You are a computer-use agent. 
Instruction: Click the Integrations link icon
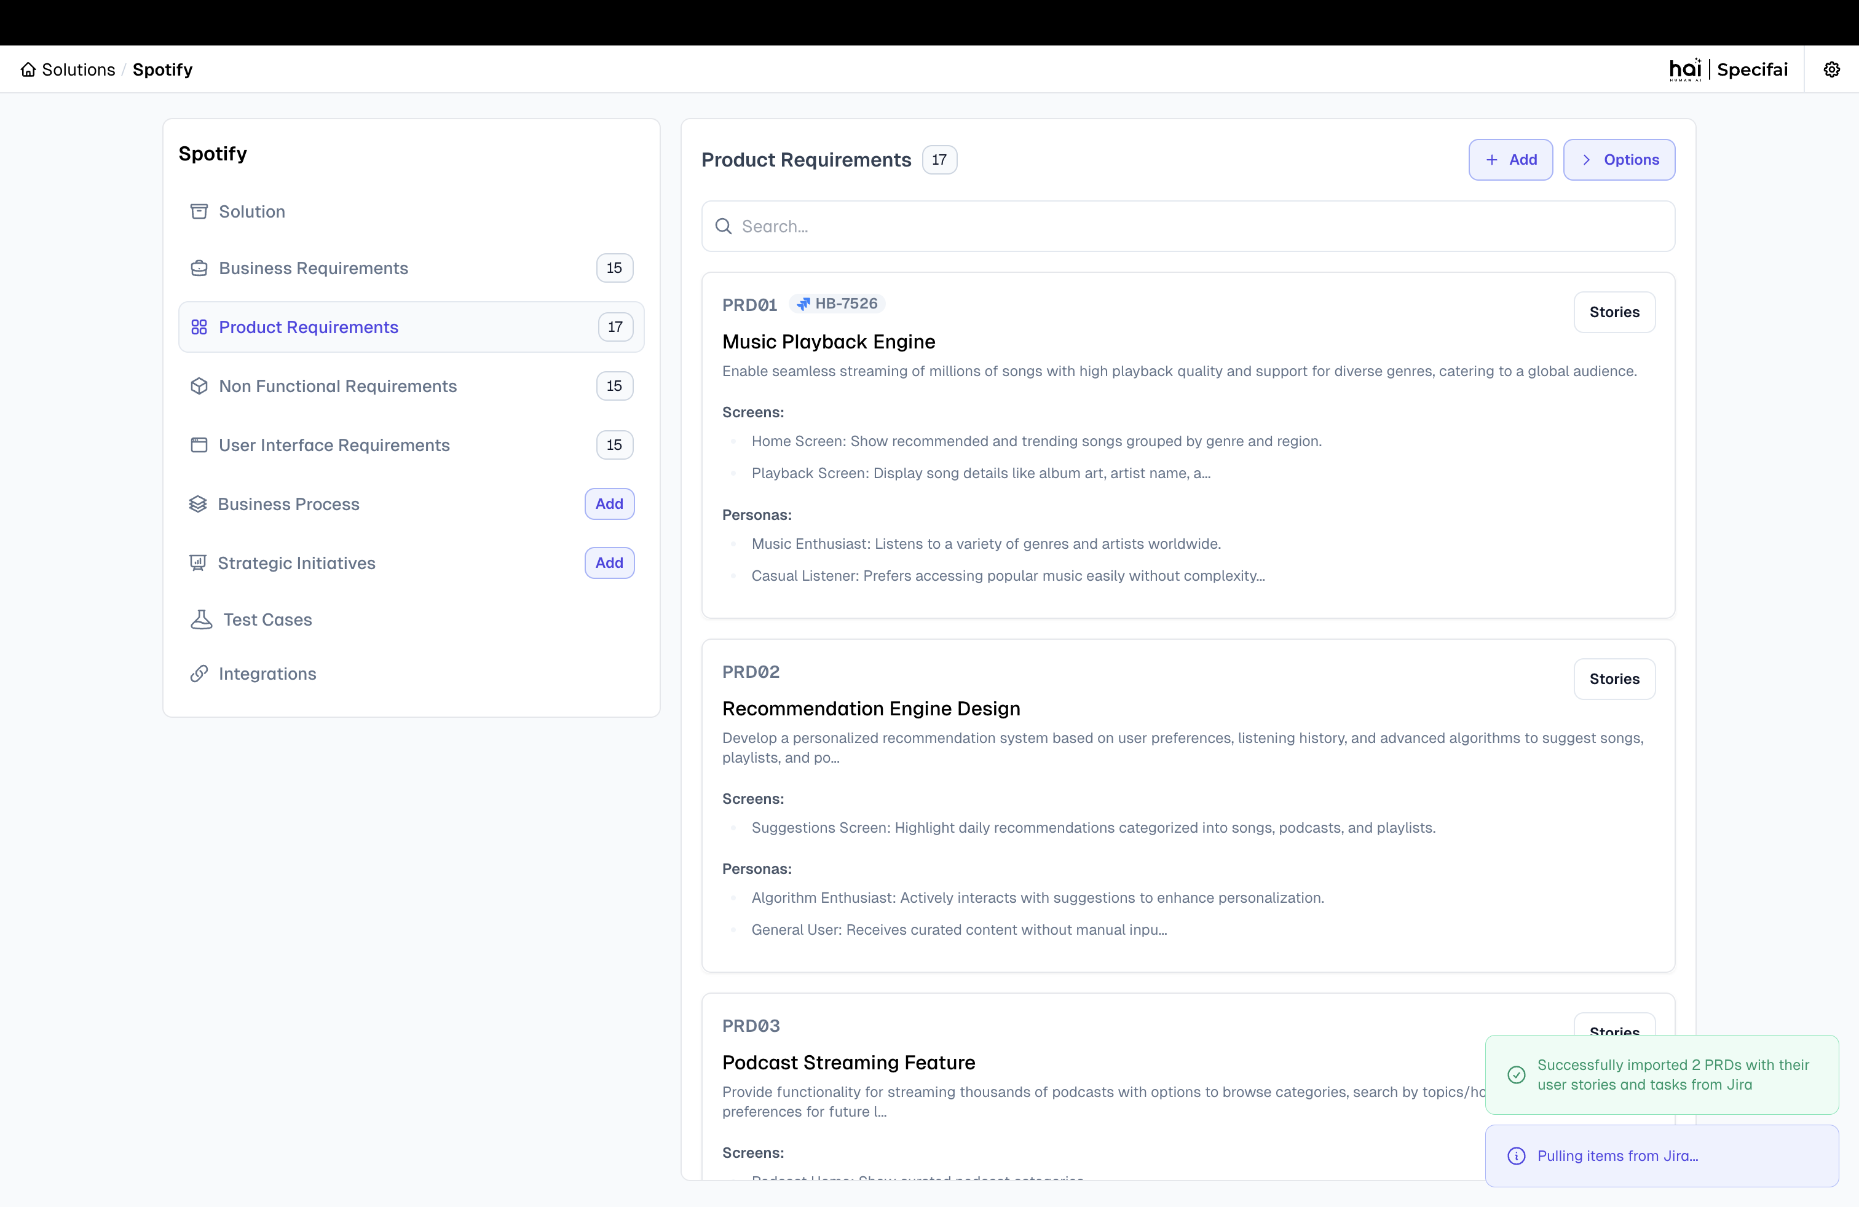coord(199,674)
